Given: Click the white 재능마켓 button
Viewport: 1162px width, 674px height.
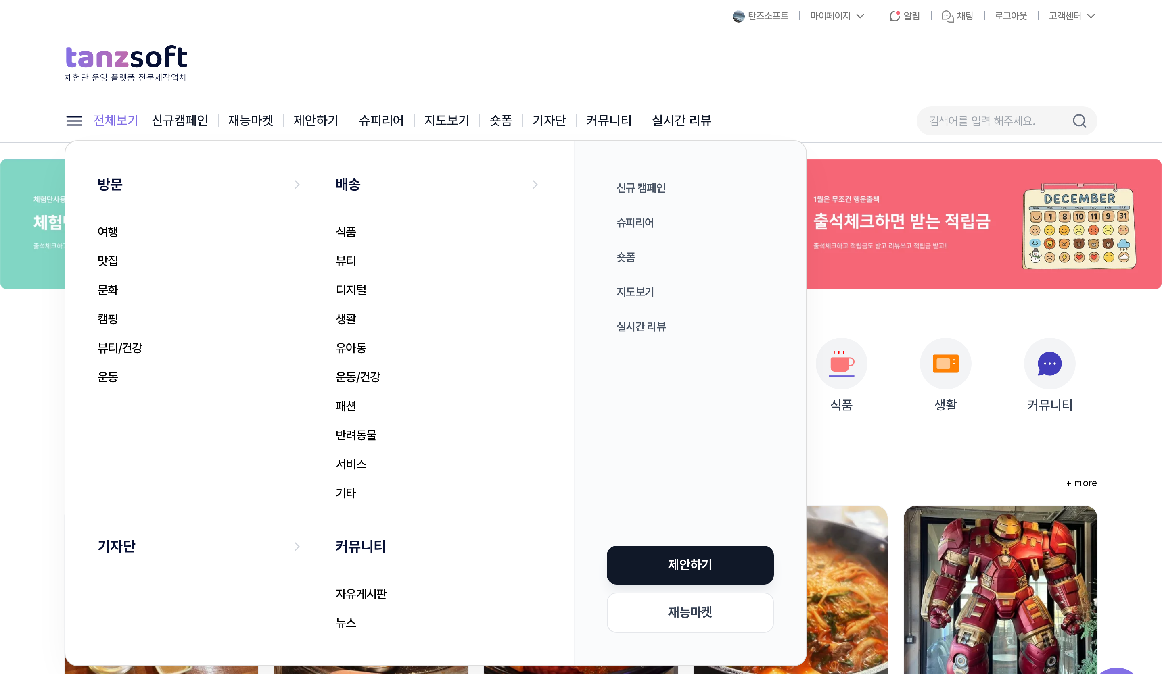Looking at the screenshot, I should coord(690,612).
